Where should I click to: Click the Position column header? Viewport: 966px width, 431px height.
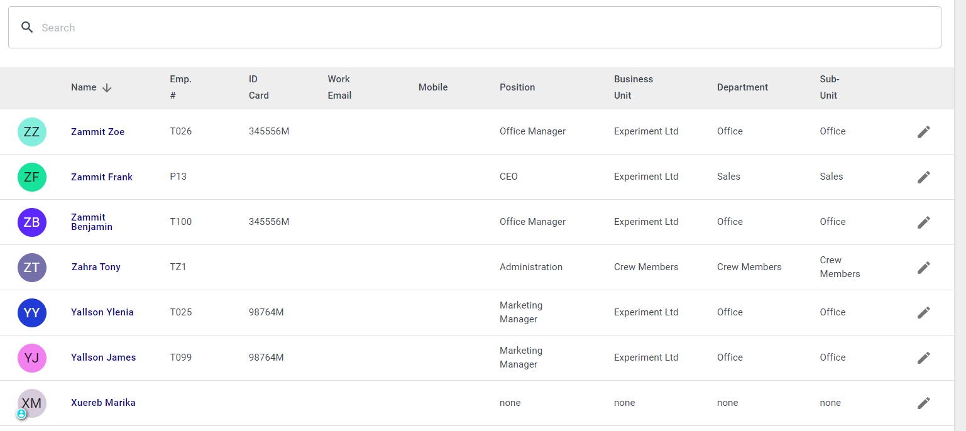pos(517,87)
